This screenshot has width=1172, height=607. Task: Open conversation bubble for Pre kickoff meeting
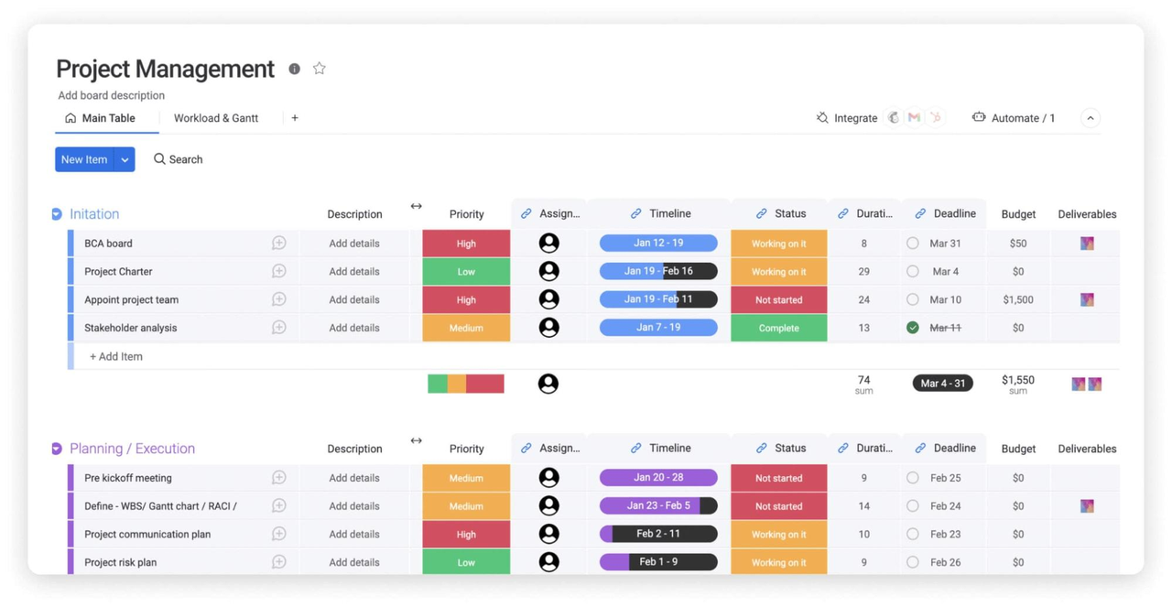pyautogui.click(x=279, y=478)
